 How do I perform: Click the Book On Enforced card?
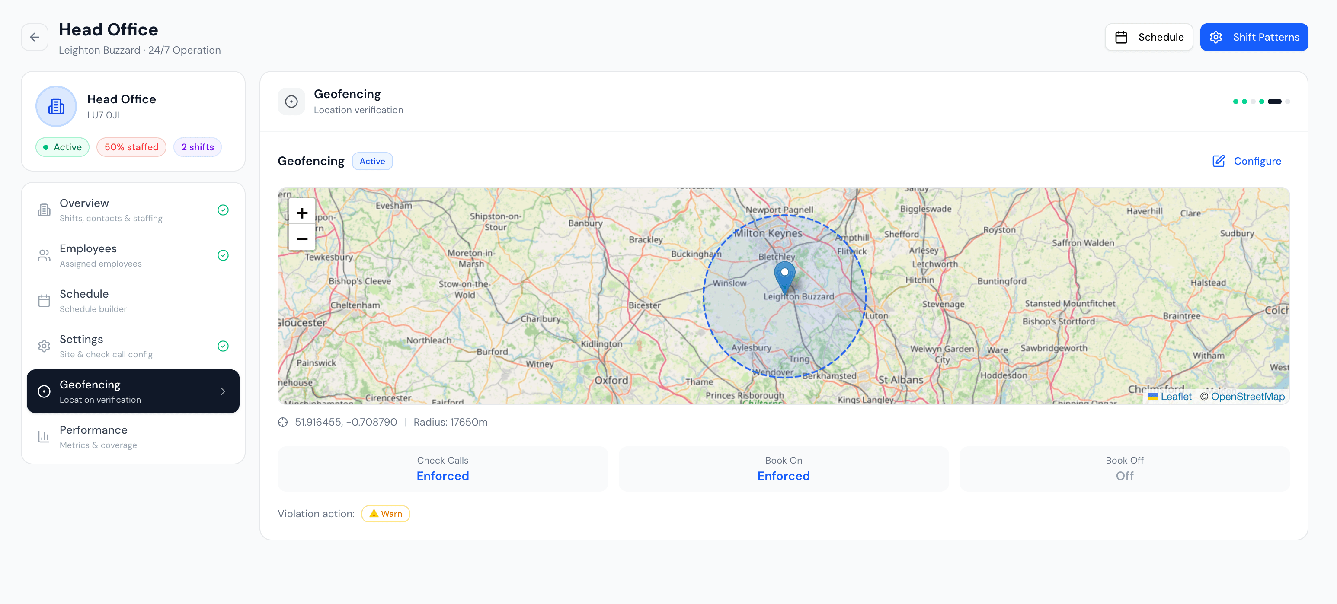tap(784, 469)
